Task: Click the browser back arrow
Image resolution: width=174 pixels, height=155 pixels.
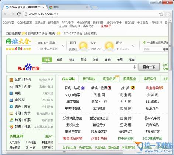Action: (x=6, y=14)
